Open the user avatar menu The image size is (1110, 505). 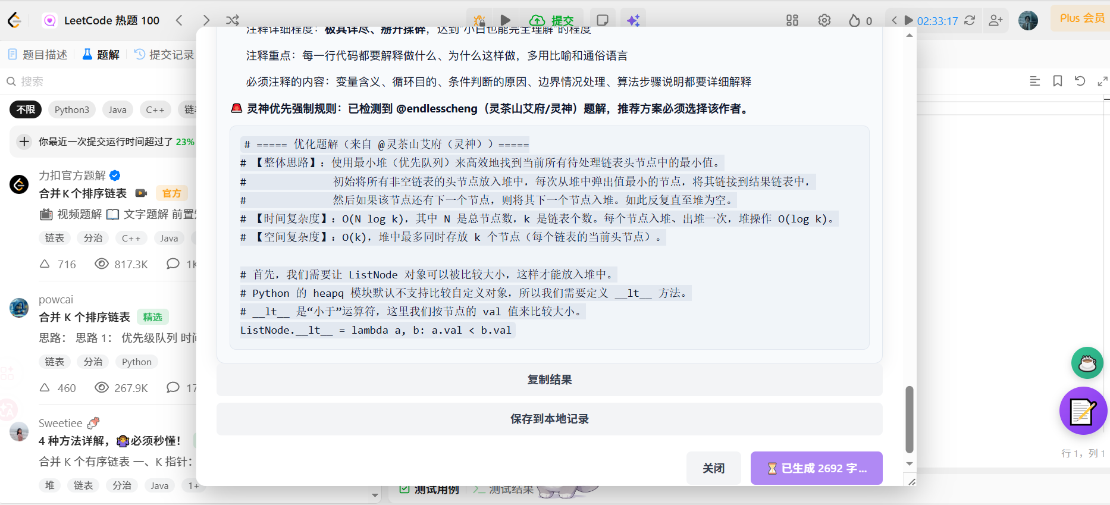[x=1028, y=20]
